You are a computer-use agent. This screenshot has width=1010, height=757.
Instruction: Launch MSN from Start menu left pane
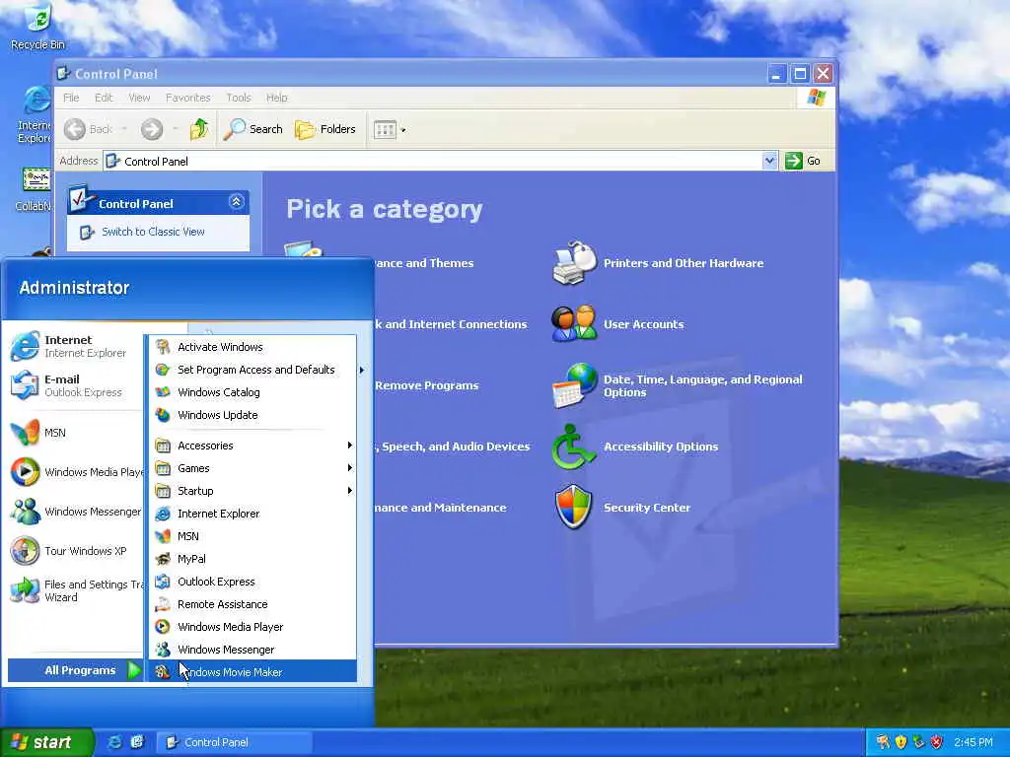click(x=74, y=433)
